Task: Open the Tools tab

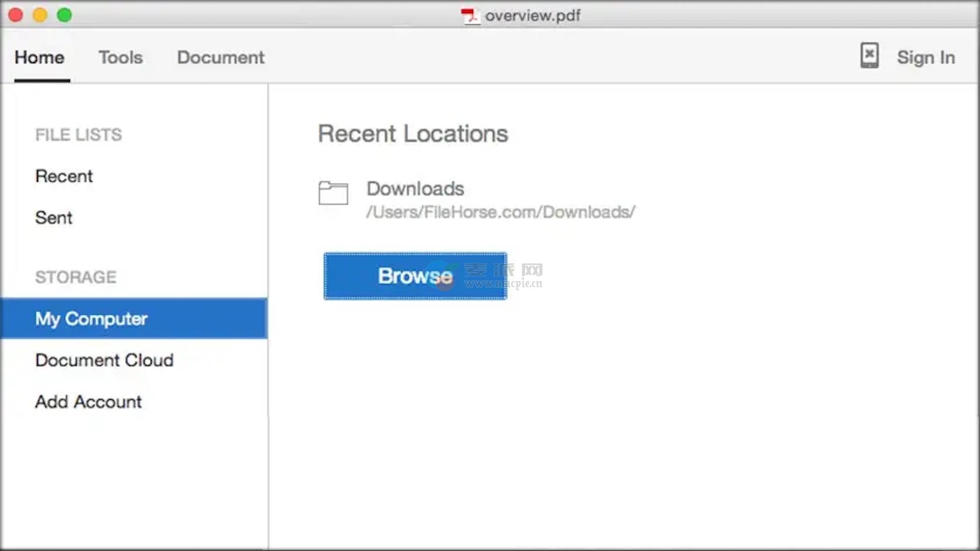Action: tap(120, 58)
